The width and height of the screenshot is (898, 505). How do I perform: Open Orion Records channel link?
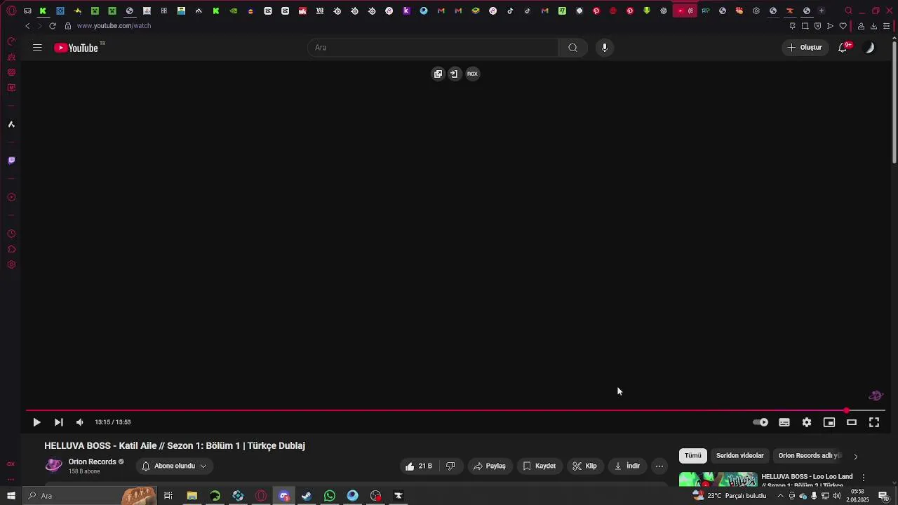coord(92,462)
